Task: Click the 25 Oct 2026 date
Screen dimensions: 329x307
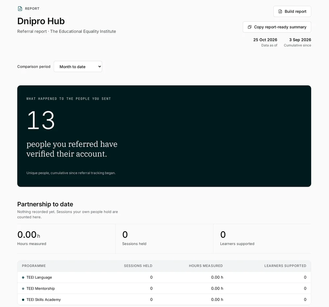Action: 265,40
